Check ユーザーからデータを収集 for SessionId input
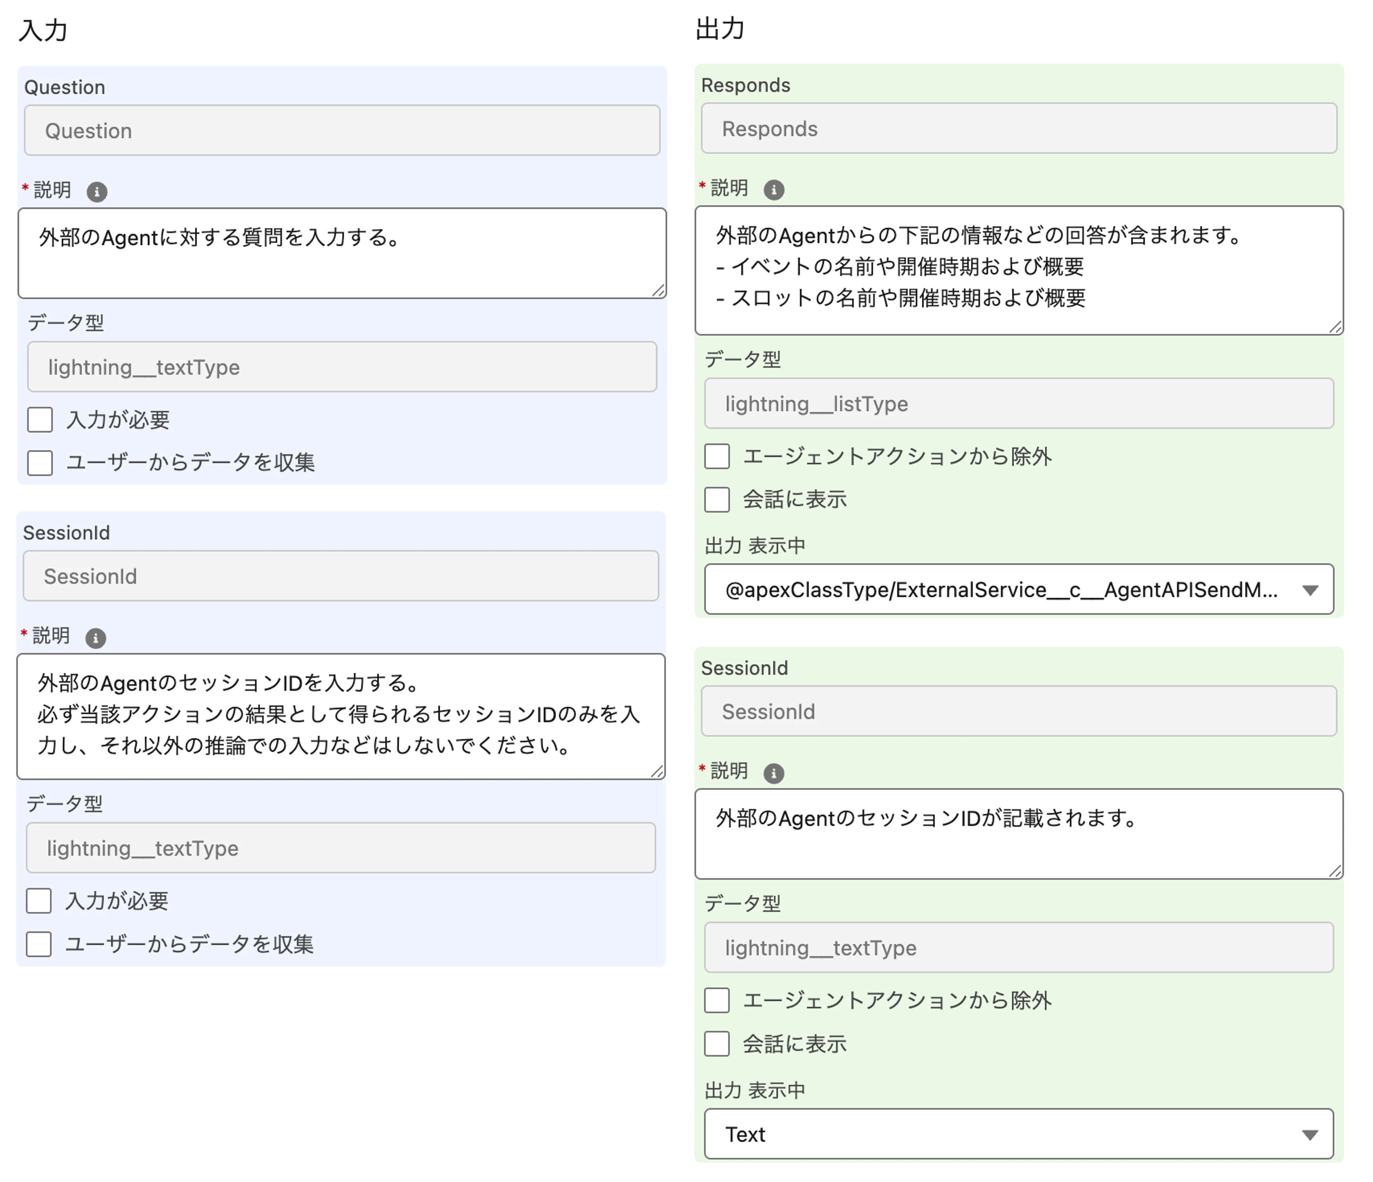The width and height of the screenshot is (1373, 1182). click(39, 945)
